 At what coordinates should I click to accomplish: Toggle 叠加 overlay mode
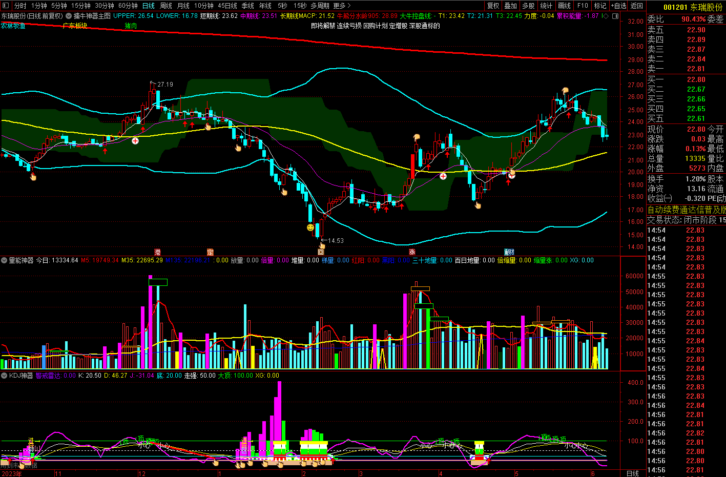pos(510,6)
